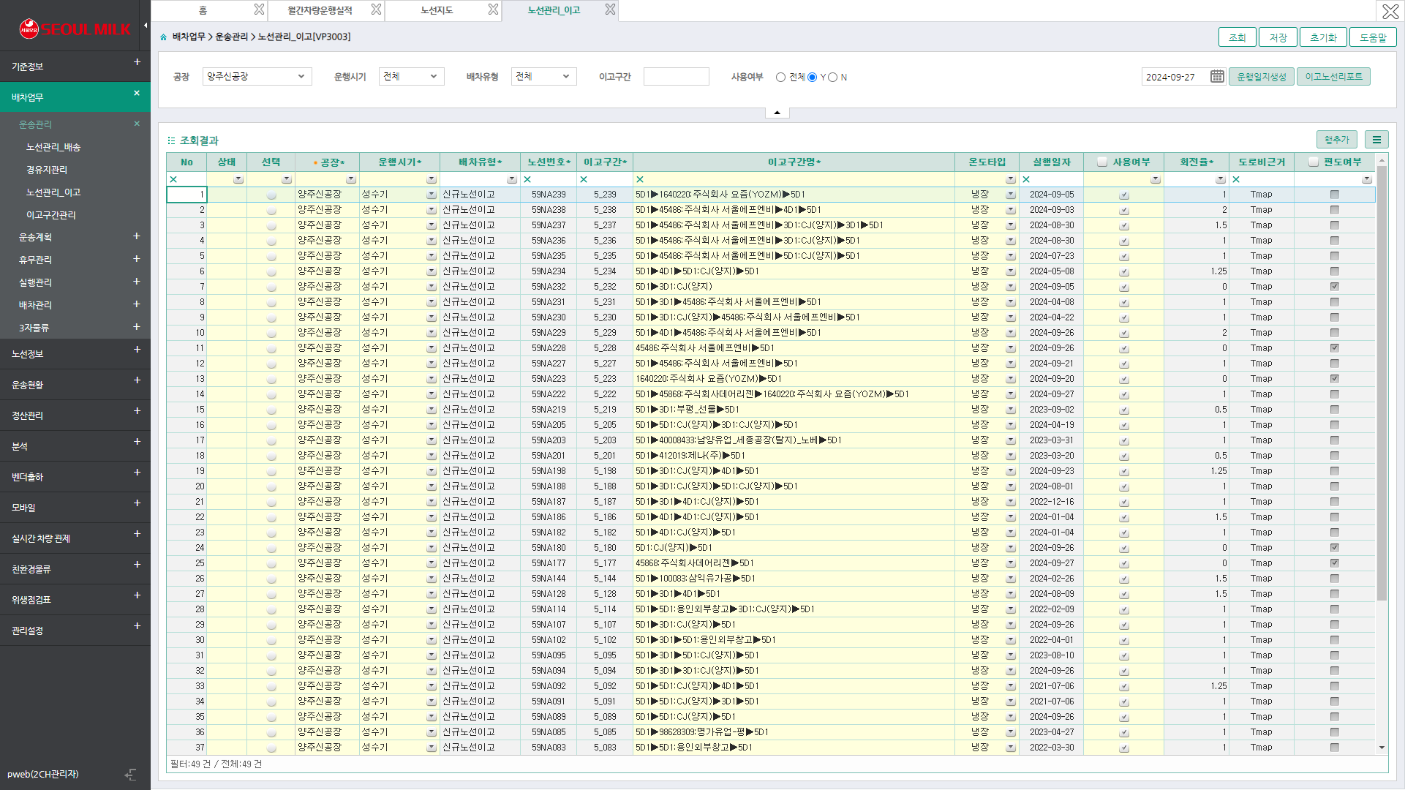Viewport: 1405px width, 790px height.
Task: Clear the 실행일자 column filter X
Action: click(x=1026, y=179)
